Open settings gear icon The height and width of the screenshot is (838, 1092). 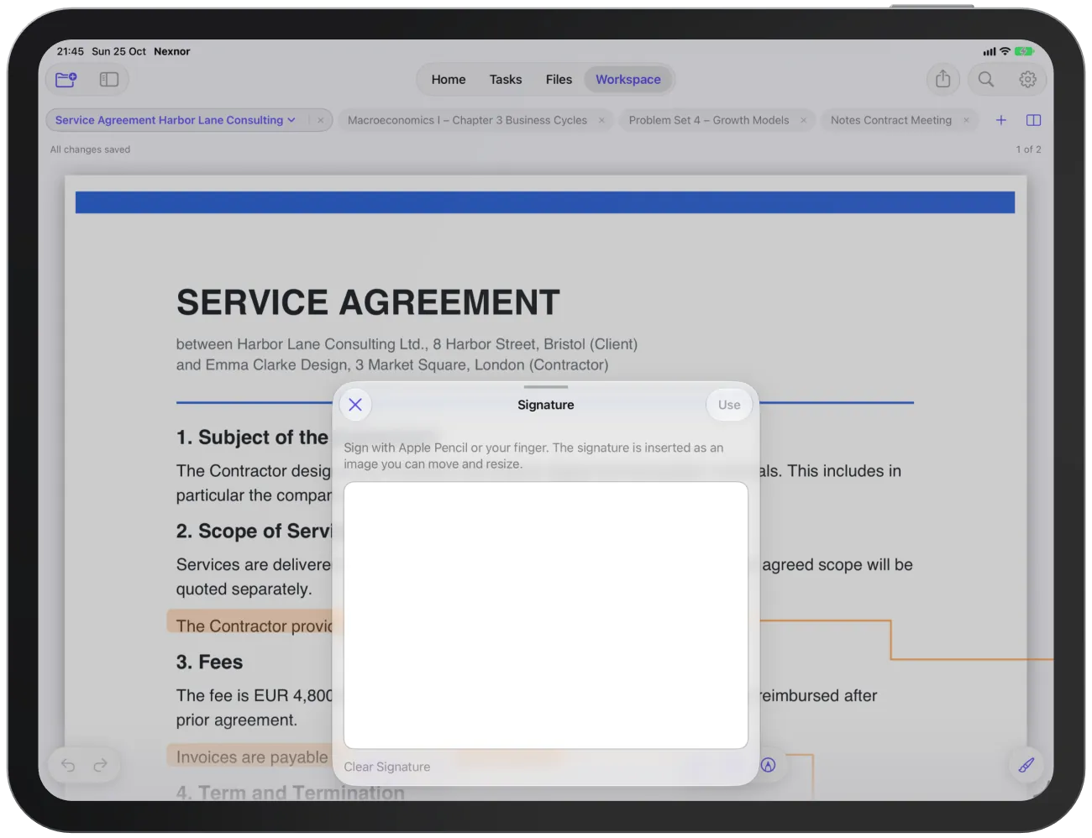(x=1027, y=79)
